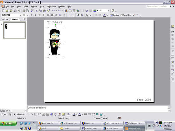Open the Slide Show menu
Viewport: 175px width, 131px height.
[51, 6]
